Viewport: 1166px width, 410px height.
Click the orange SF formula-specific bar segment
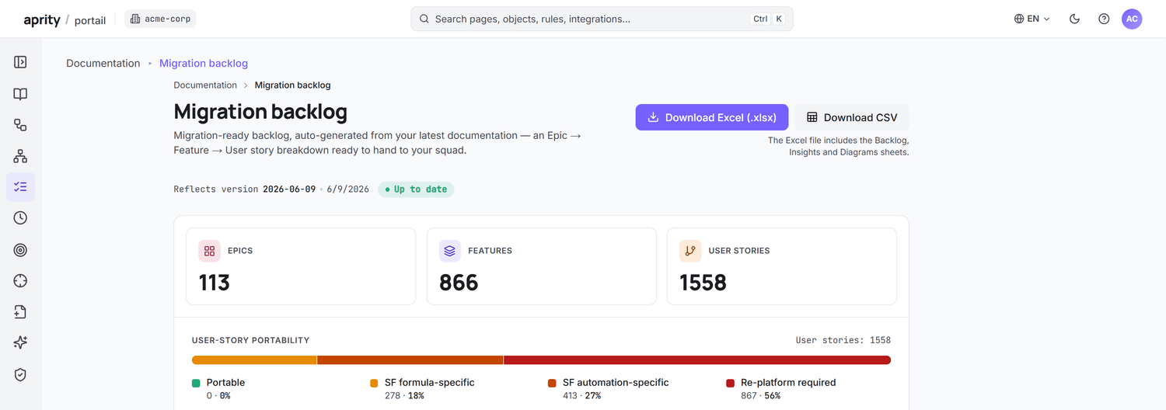click(254, 360)
